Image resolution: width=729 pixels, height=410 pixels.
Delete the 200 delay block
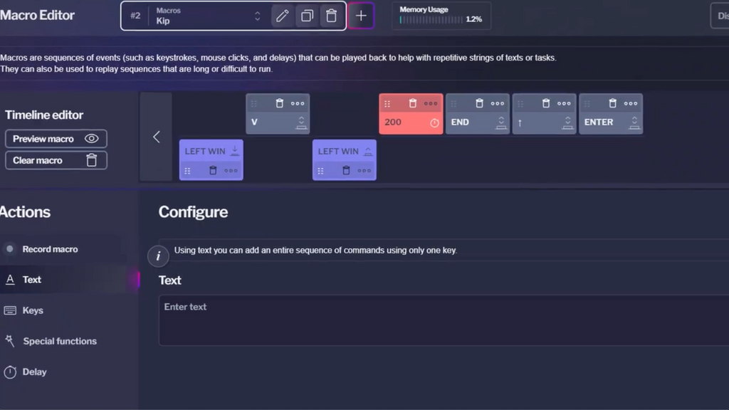412,103
